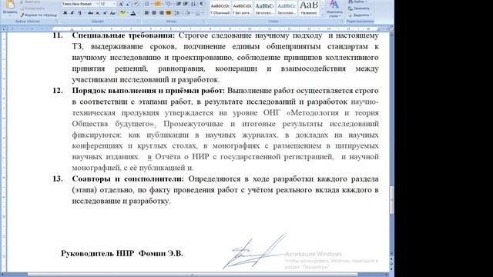Expand the styles gallery list

click(x=323, y=15)
